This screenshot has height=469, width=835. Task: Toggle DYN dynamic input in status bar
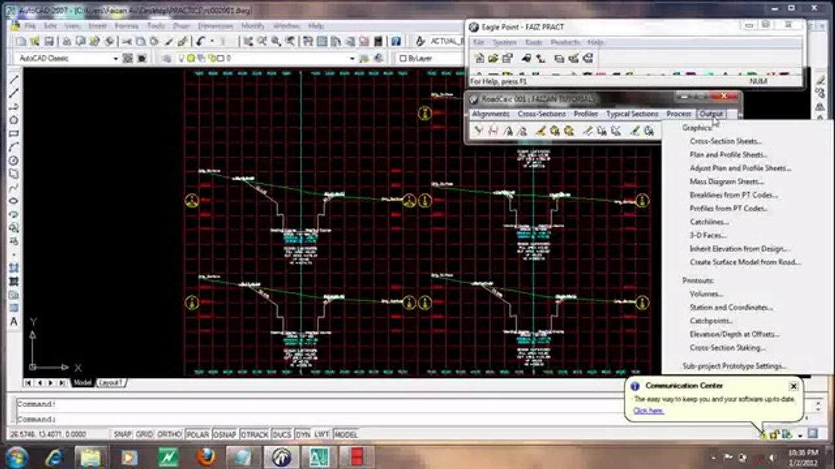pos(303,434)
